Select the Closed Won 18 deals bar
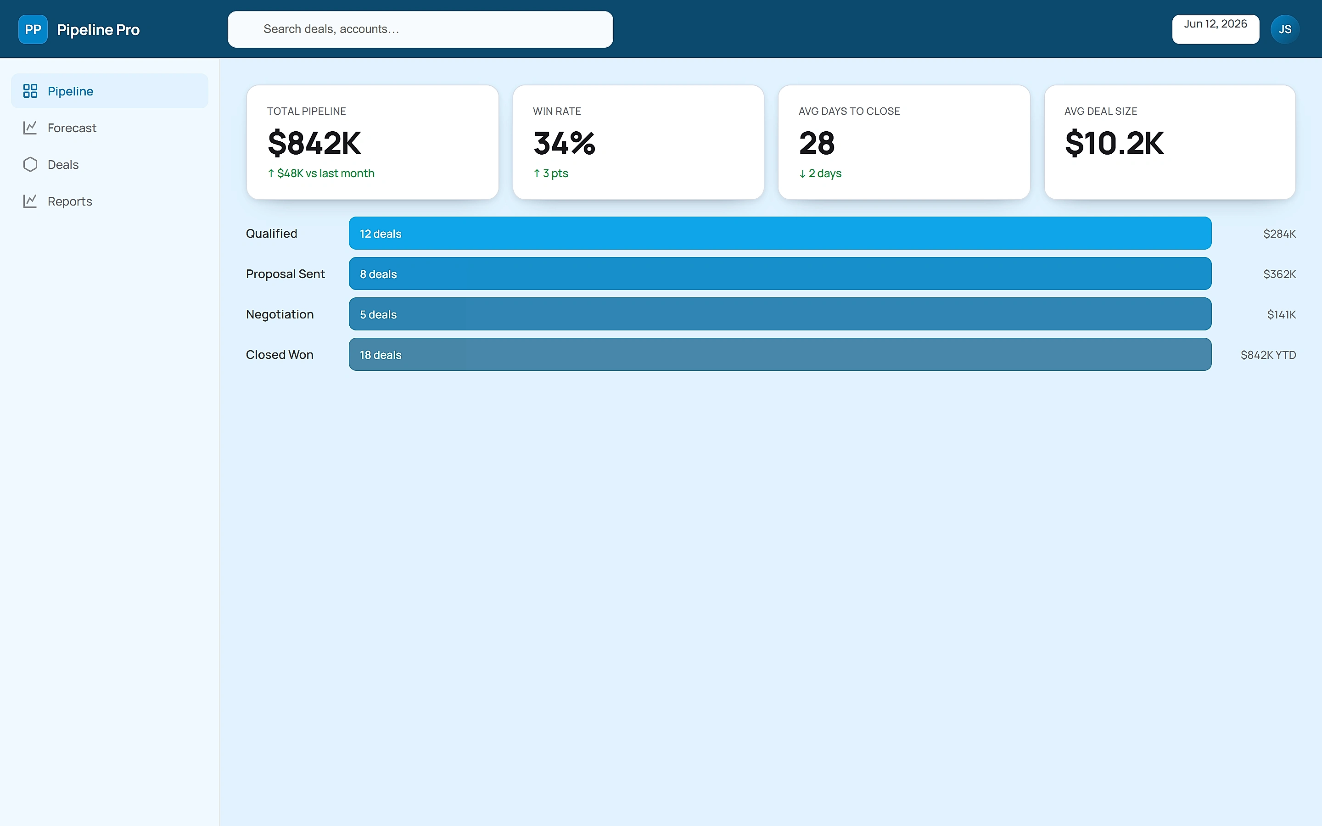 click(x=780, y=355)
